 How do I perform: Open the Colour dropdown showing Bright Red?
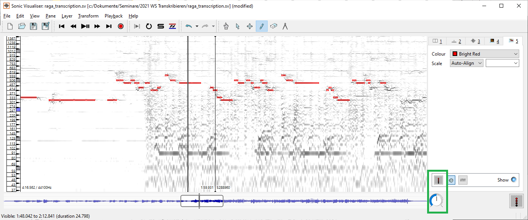[x=484, y=54]
